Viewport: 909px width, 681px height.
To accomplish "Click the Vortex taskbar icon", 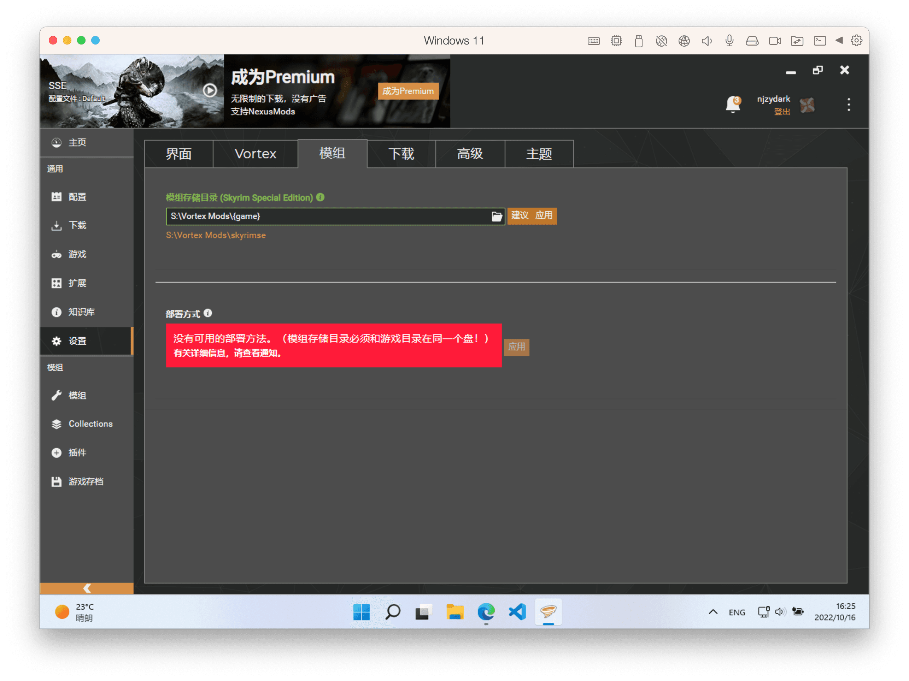I will (x=548, y=612).
